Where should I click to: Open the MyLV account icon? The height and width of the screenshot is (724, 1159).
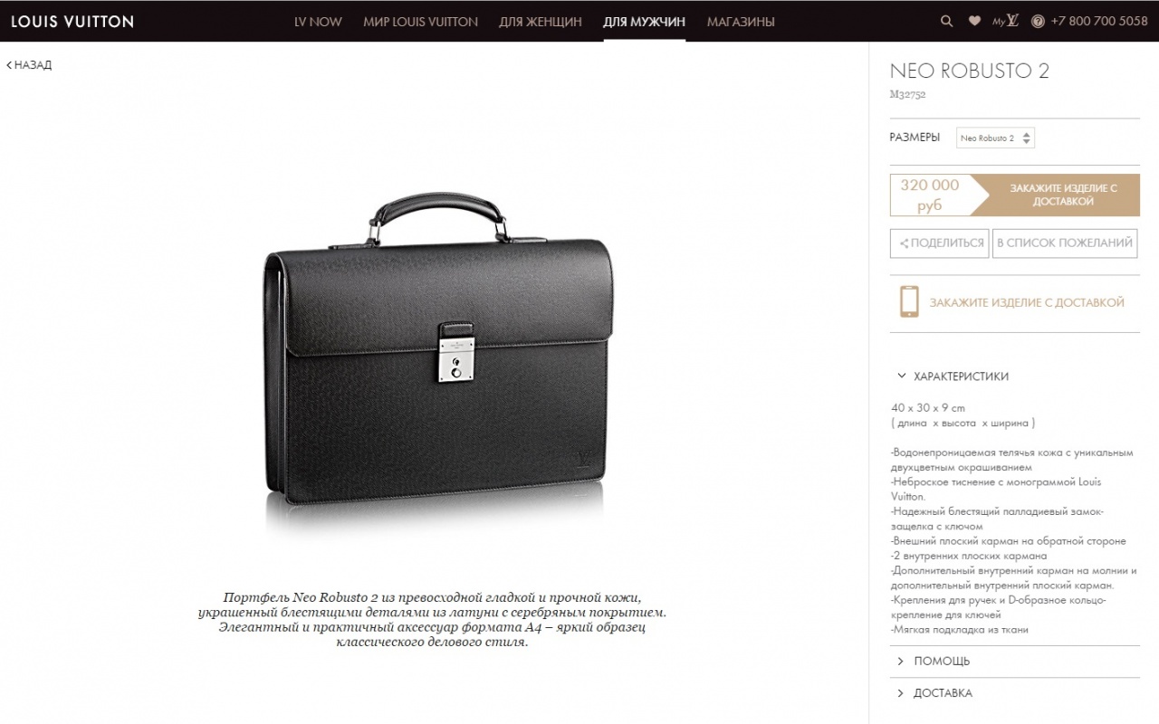[x=1005, y=21]
